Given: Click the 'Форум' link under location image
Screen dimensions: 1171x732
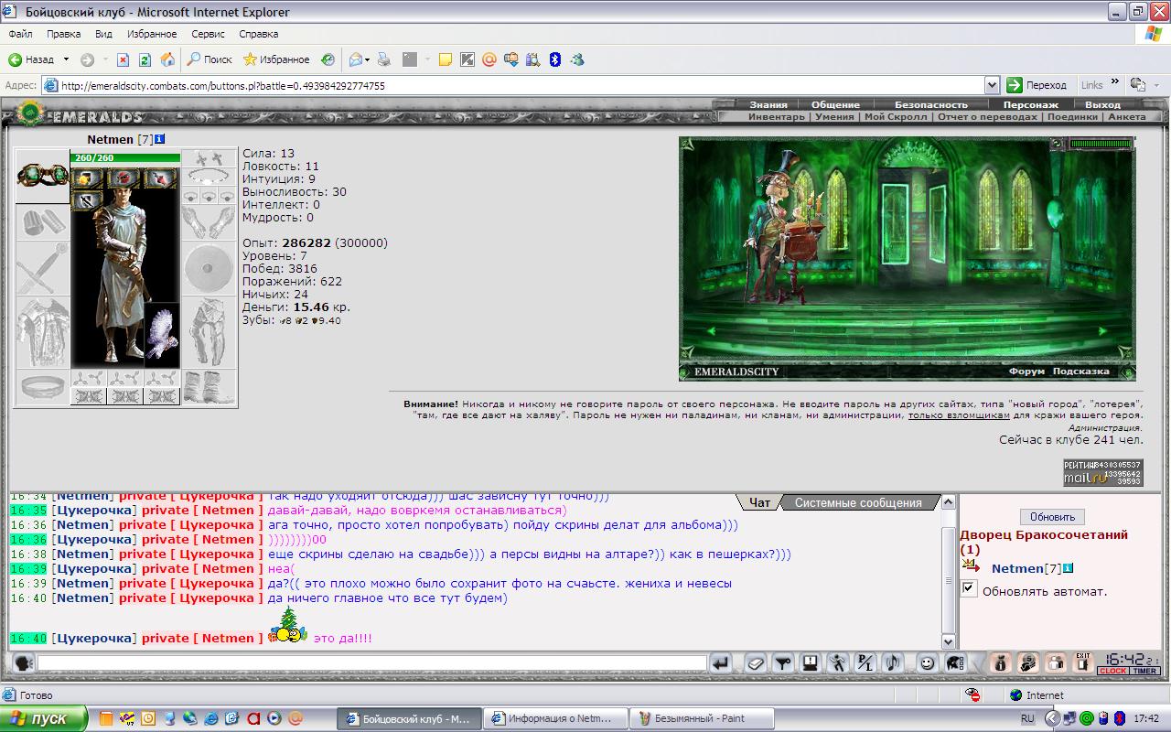Looking at the screenshot, I should (x=1026, y=371).
